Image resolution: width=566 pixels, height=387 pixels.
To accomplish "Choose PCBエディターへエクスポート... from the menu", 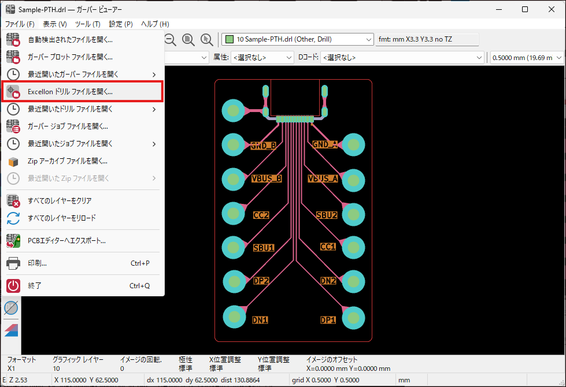I will (66, 240).
